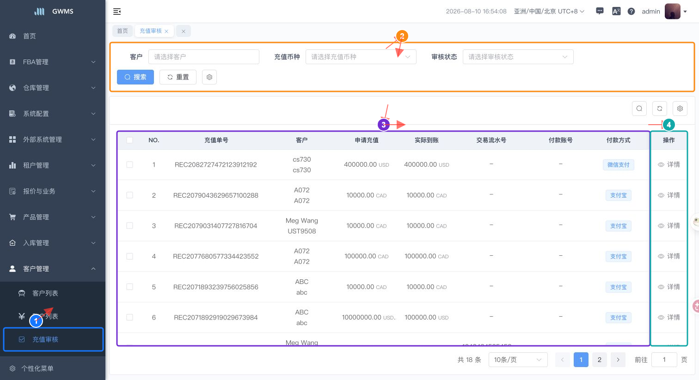Open the admin account dropdown arrow
This screenshot has width=699, height=380.
pyautogui.click(x=685, y=12)
